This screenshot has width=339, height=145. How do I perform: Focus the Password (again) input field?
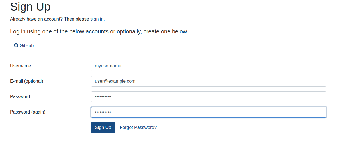[209, 112]
